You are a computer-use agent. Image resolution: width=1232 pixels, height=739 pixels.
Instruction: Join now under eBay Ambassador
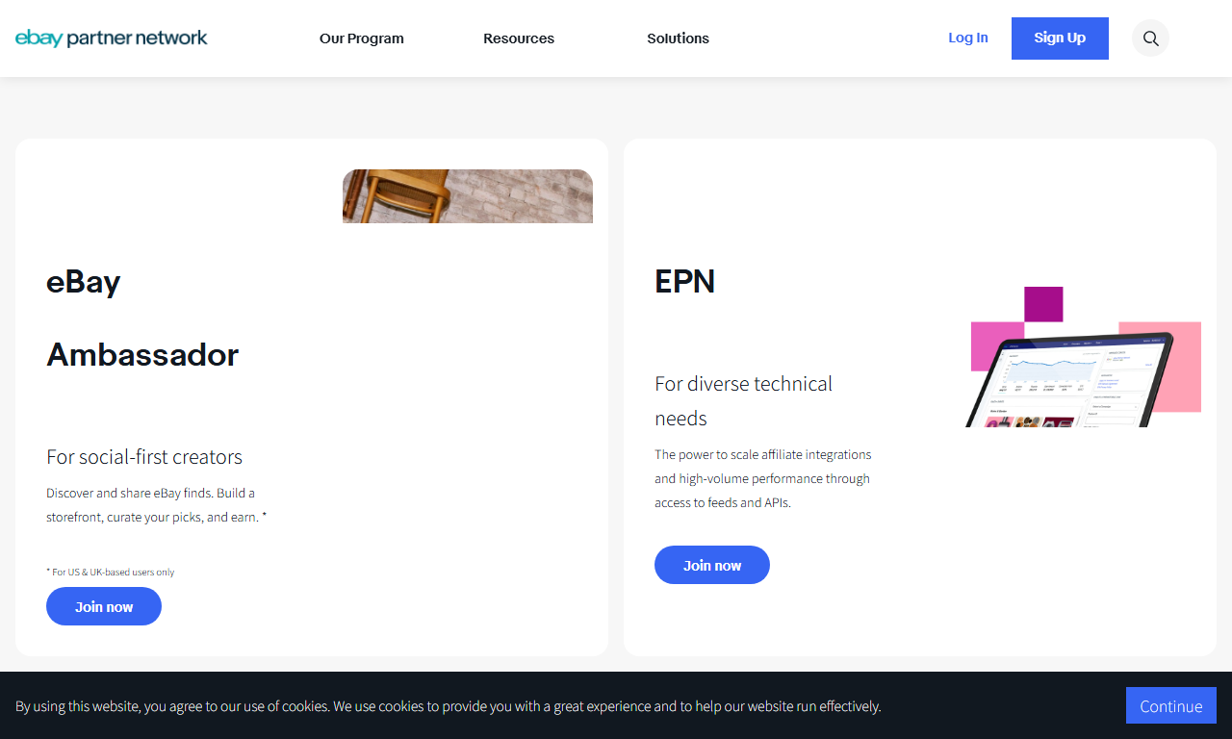104,606
